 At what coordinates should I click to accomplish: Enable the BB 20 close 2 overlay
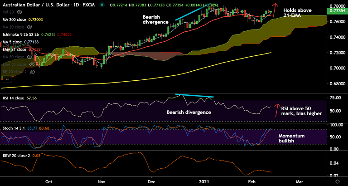(32, 72)
